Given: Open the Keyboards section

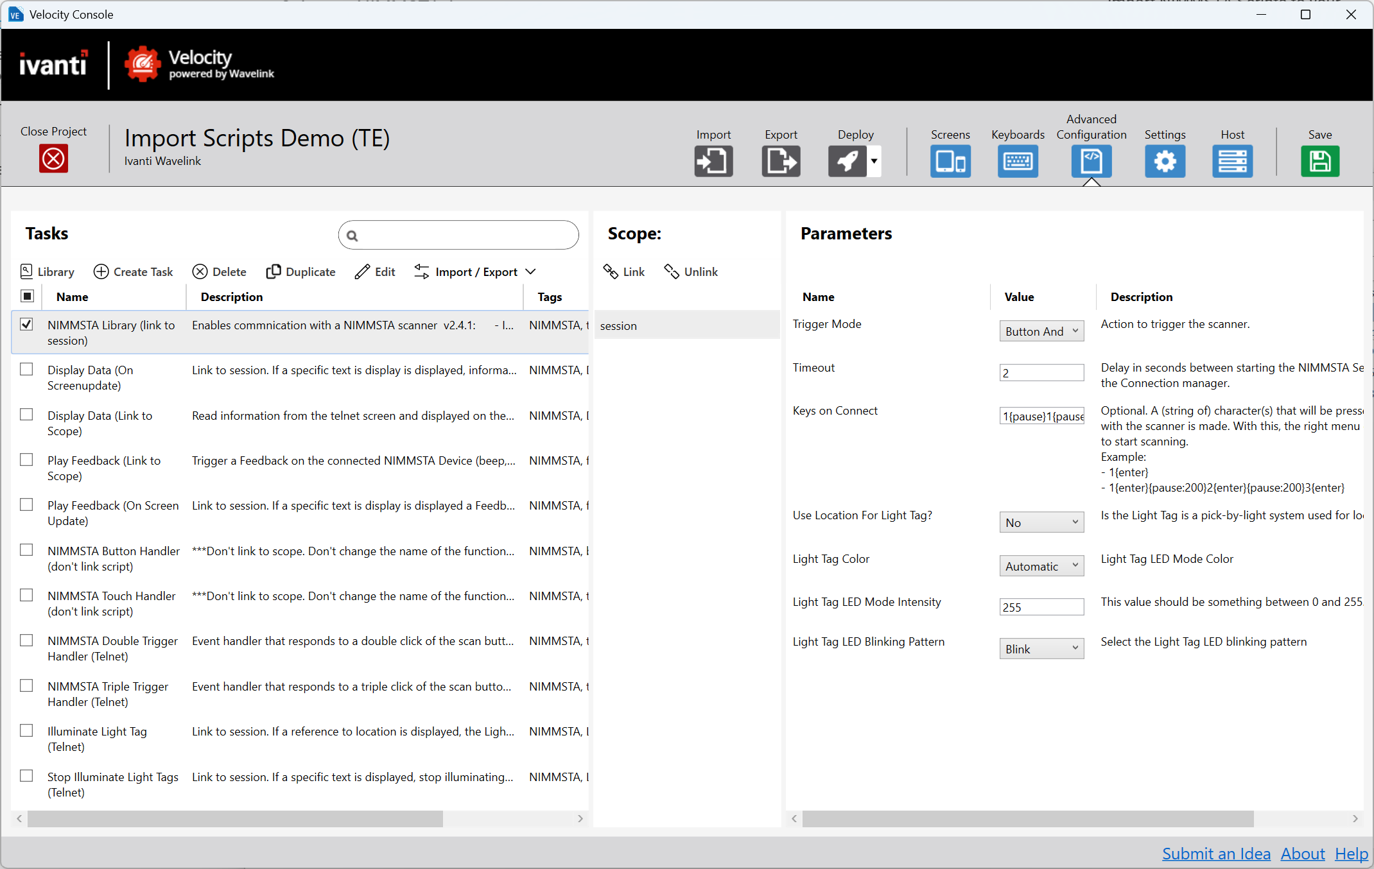Looking at the screenshot, I should [x=1018, y=160].
